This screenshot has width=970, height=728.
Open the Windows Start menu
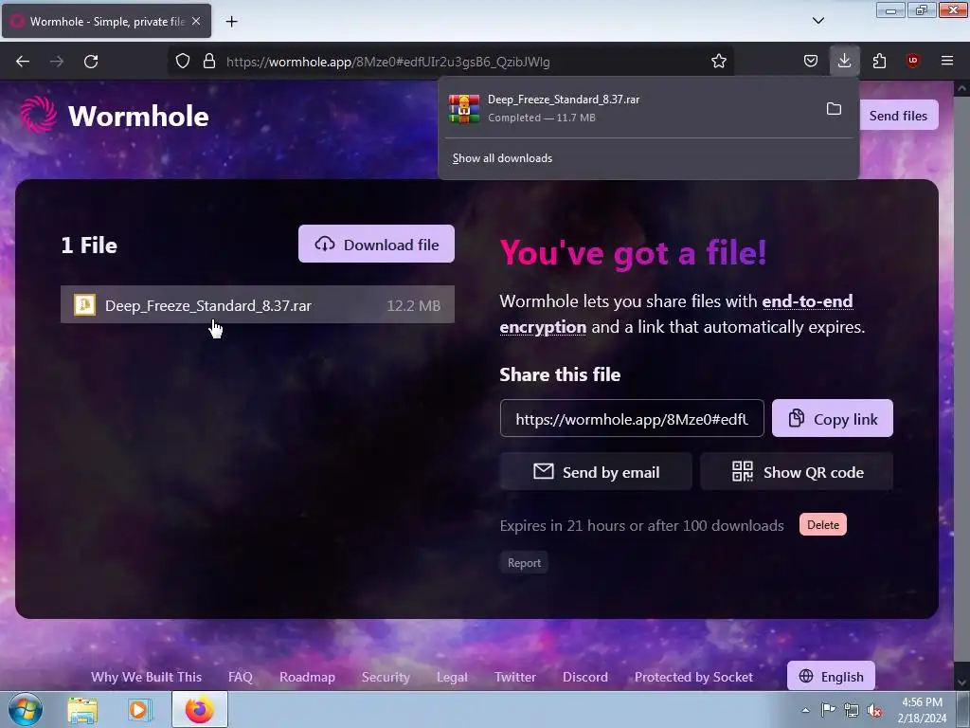(x=25, y=709)
